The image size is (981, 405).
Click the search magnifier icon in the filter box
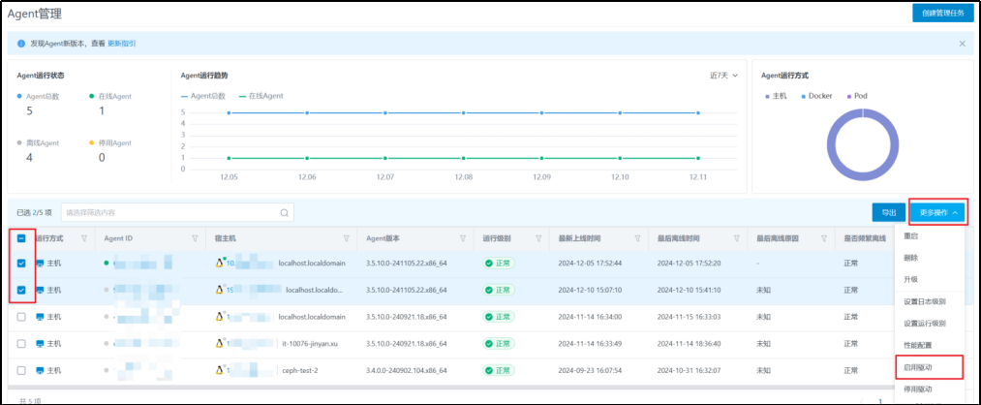284,212
